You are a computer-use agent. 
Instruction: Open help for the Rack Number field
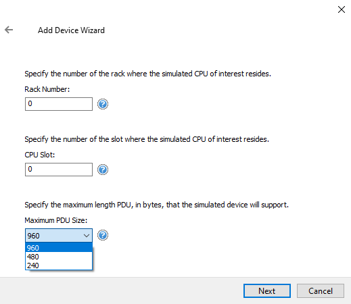pos(103,104)
